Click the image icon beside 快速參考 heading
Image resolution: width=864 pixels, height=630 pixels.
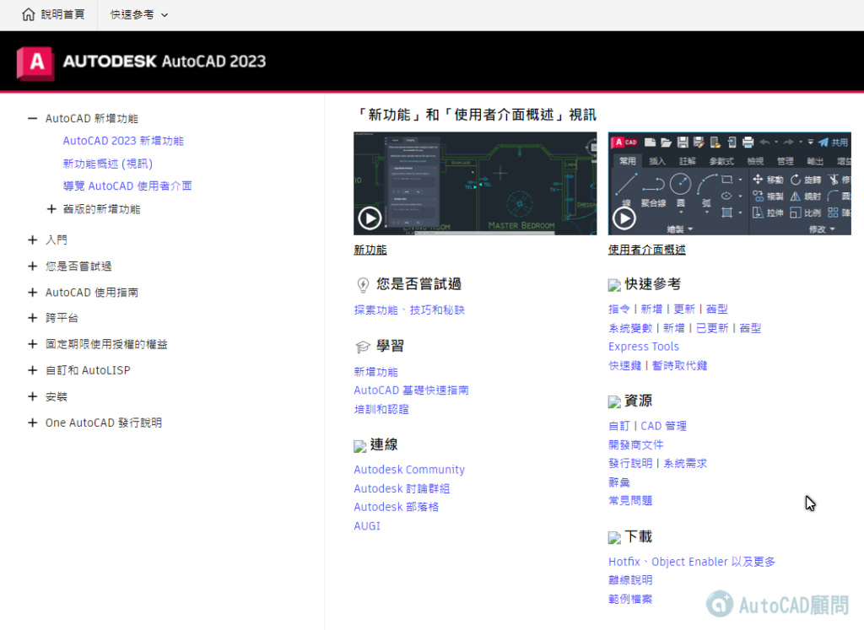click(614, 285)
